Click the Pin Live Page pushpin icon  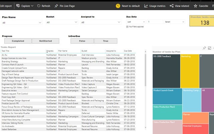(x=56, y=6)
